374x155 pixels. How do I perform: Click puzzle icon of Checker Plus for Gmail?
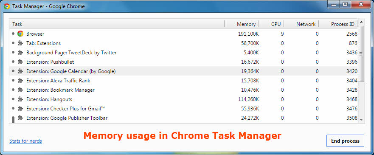click(20, 109)
